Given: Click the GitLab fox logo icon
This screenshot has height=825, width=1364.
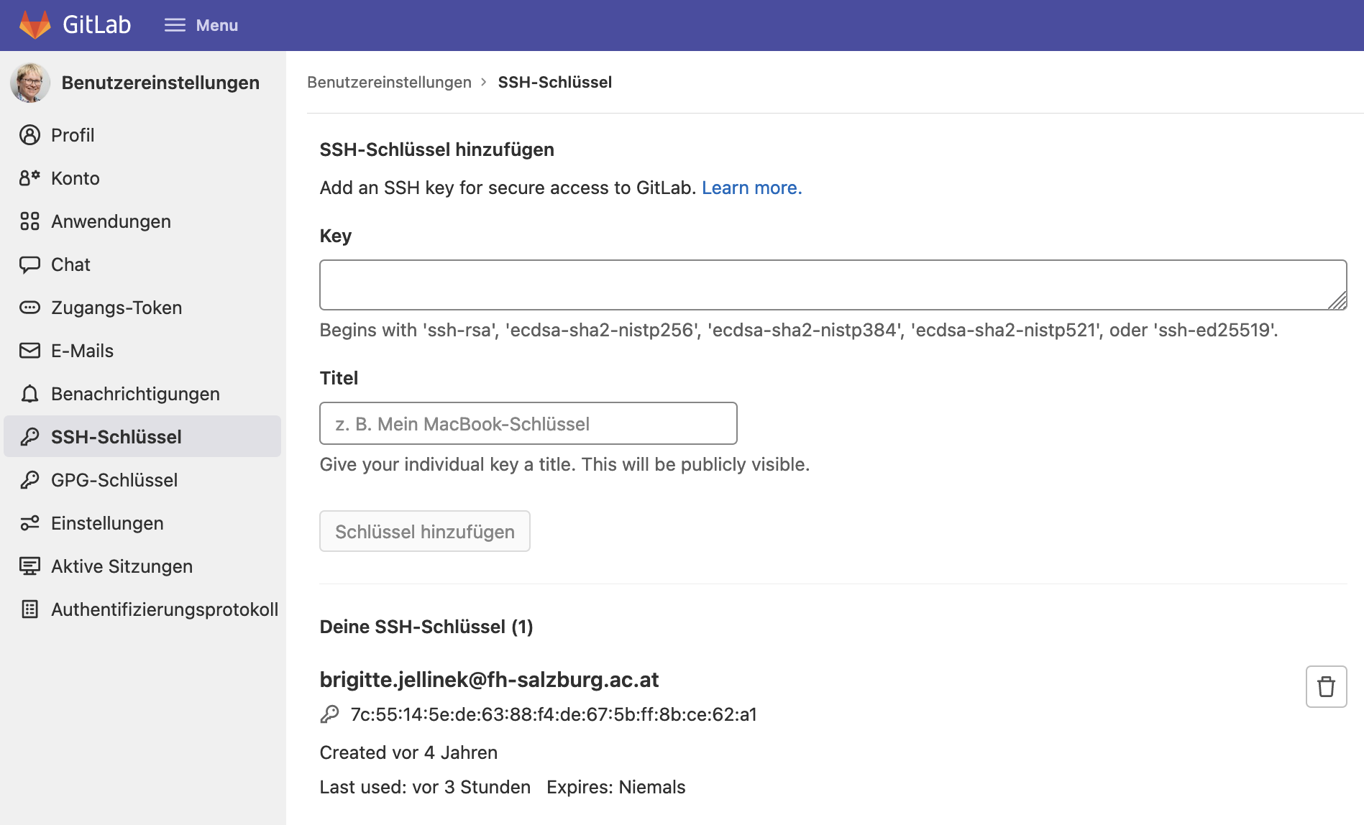Looking at the screenshot, I should click(35, 25).
